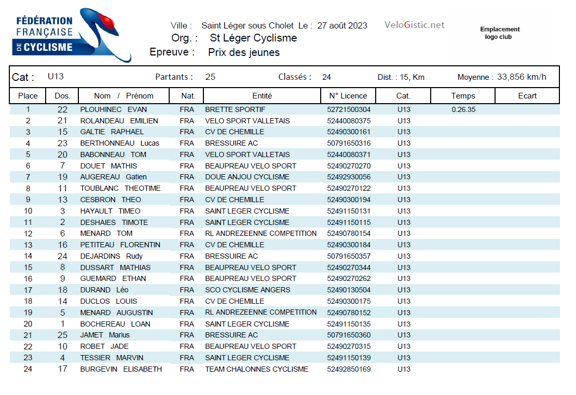Click the organizer St Léger Cyclisme
The width and height of the screenshot is (576, 395).
253,38
